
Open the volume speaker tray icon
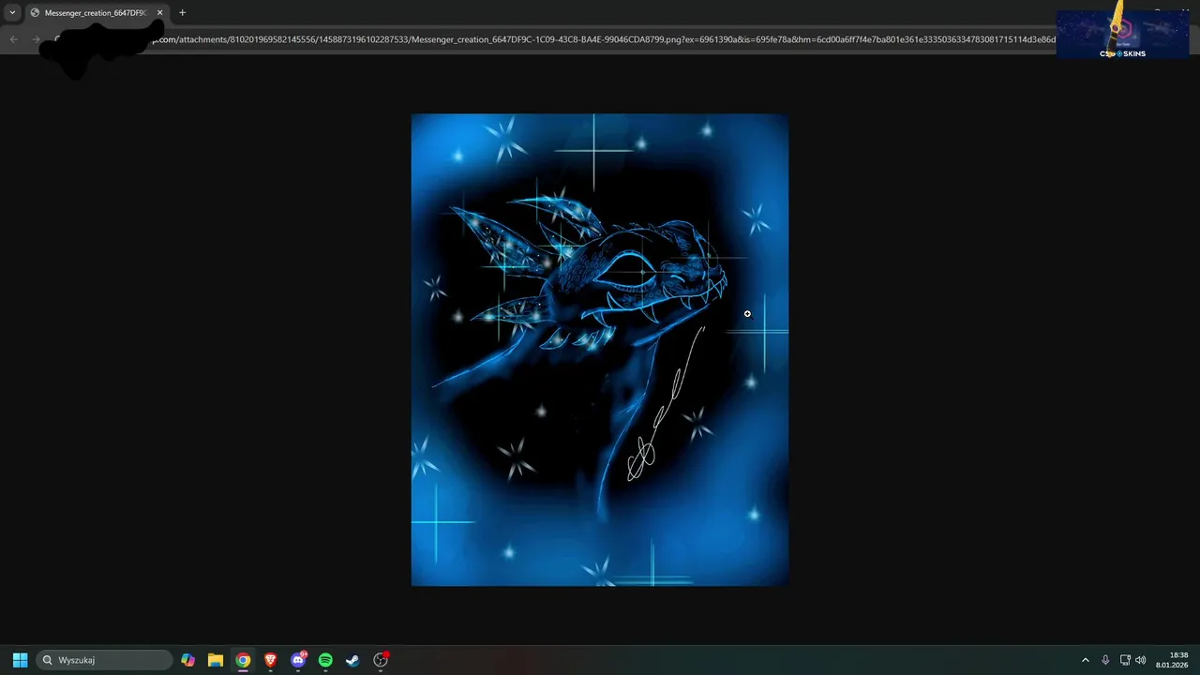[1141, 660]
